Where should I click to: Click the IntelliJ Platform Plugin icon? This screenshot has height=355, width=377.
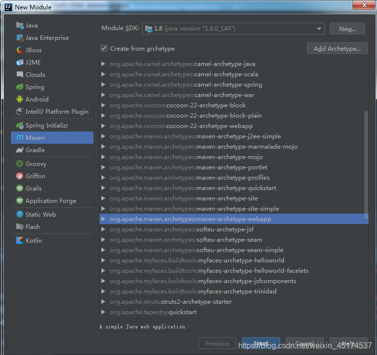[x=20, y=111]
